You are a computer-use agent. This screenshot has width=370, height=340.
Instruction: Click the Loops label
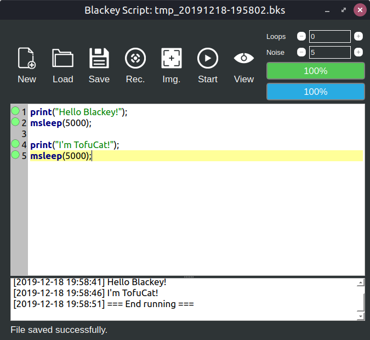pos(276,37)
